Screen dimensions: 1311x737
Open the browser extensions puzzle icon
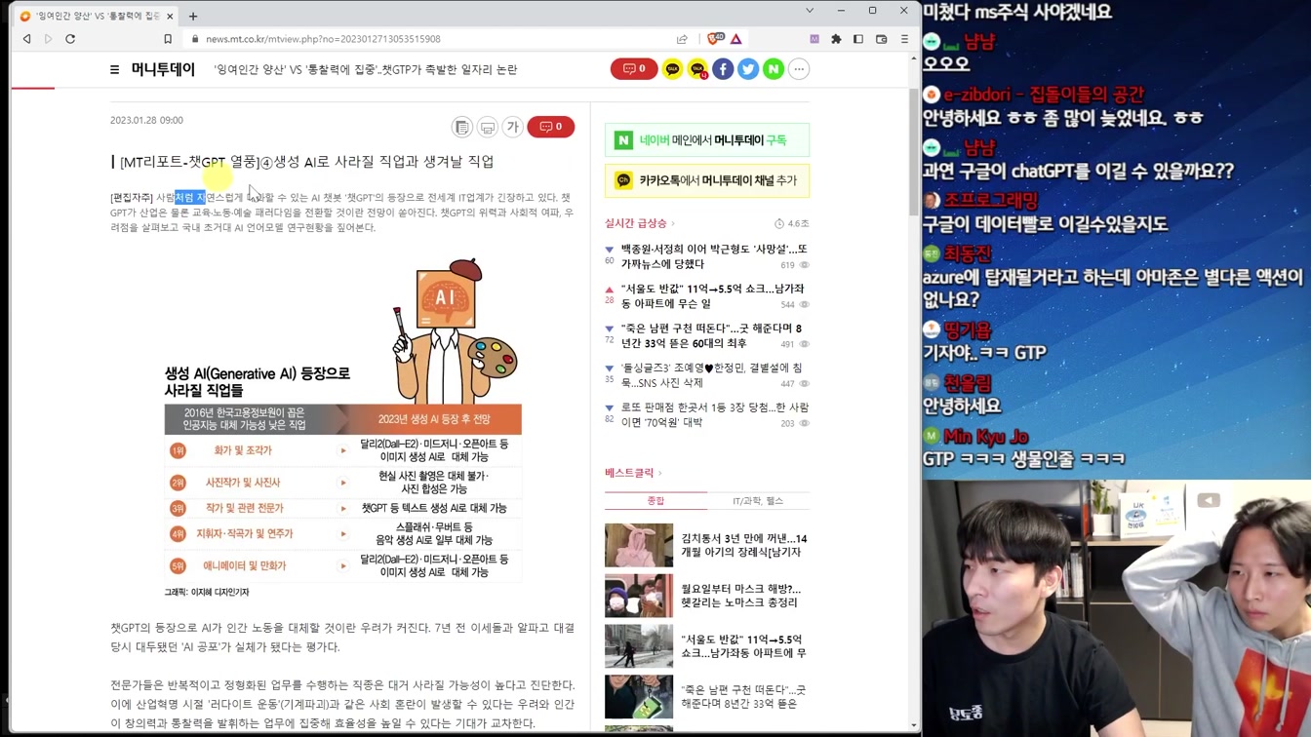coord(836,39)
